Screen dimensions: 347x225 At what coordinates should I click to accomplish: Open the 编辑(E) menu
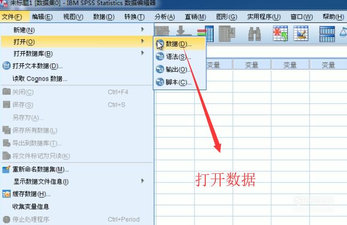[x=42, y=17]
